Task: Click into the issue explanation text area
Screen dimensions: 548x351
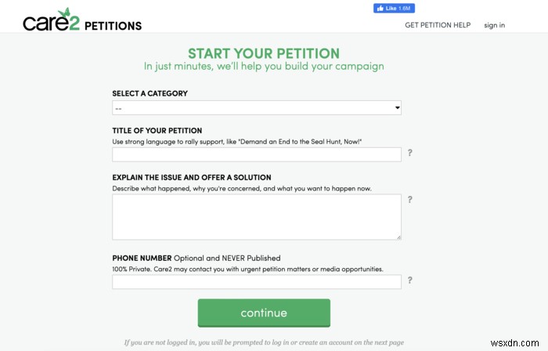Action: tap(257, 217)
